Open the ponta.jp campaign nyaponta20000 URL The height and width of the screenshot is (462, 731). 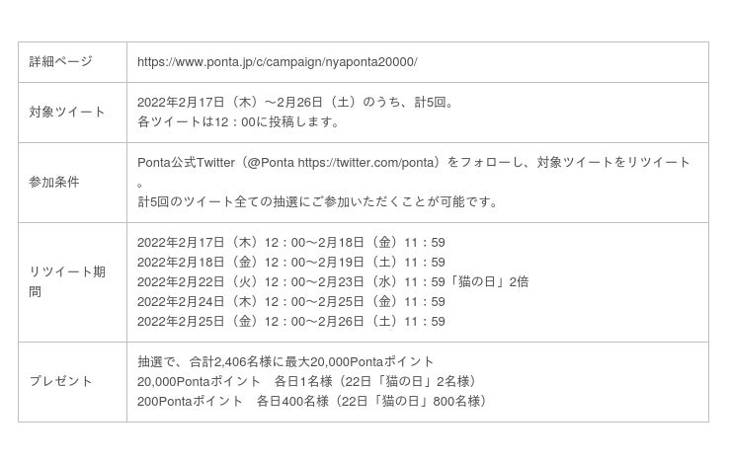[x=277, y=61]
